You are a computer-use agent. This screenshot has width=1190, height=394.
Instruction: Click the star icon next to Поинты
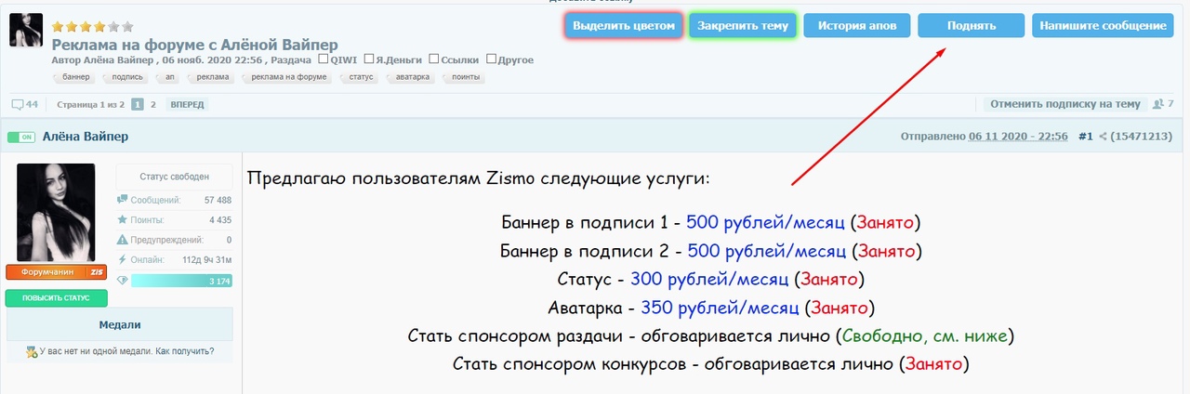[x=122, y=220]
